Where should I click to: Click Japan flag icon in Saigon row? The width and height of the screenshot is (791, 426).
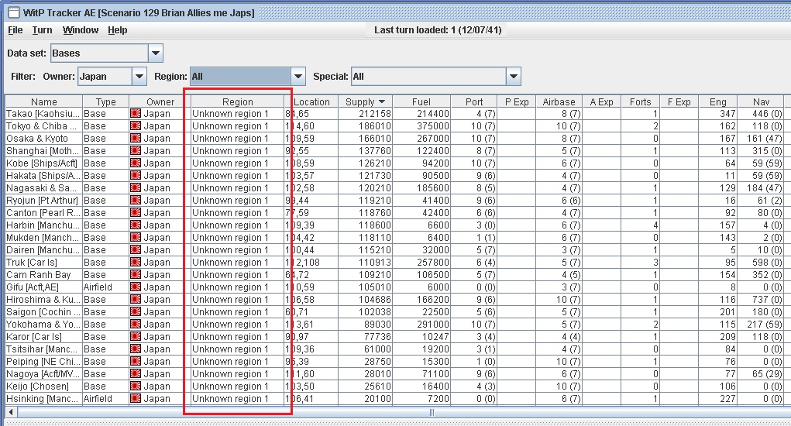(136, 311)
